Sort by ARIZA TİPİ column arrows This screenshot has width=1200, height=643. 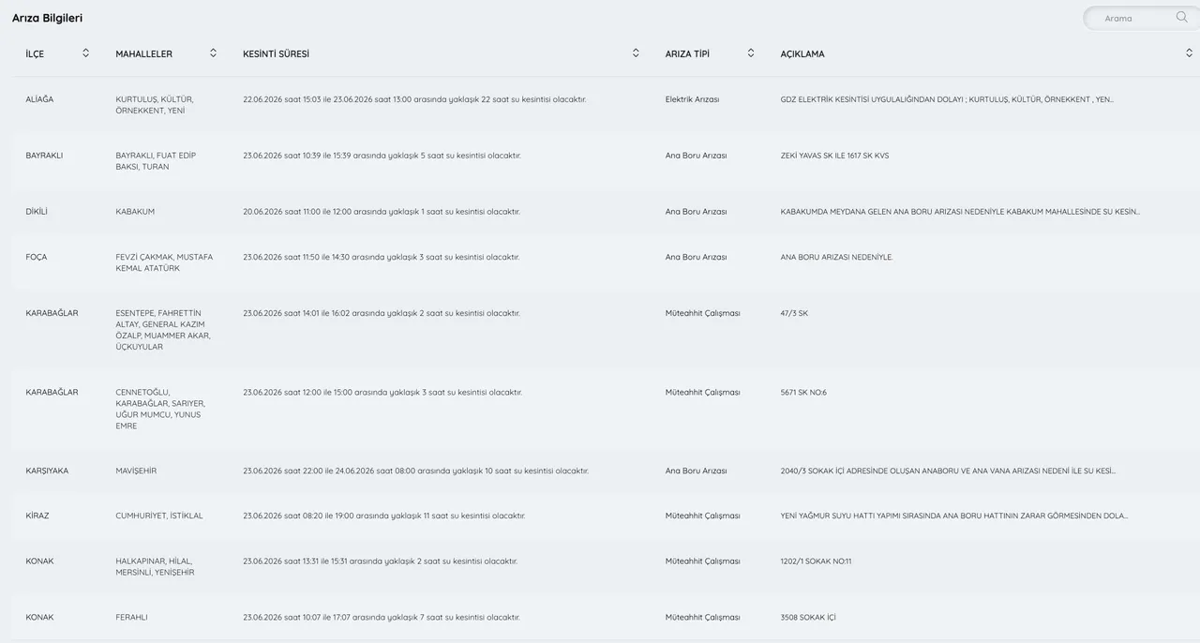pyautogui.click(x=751, y=52)
